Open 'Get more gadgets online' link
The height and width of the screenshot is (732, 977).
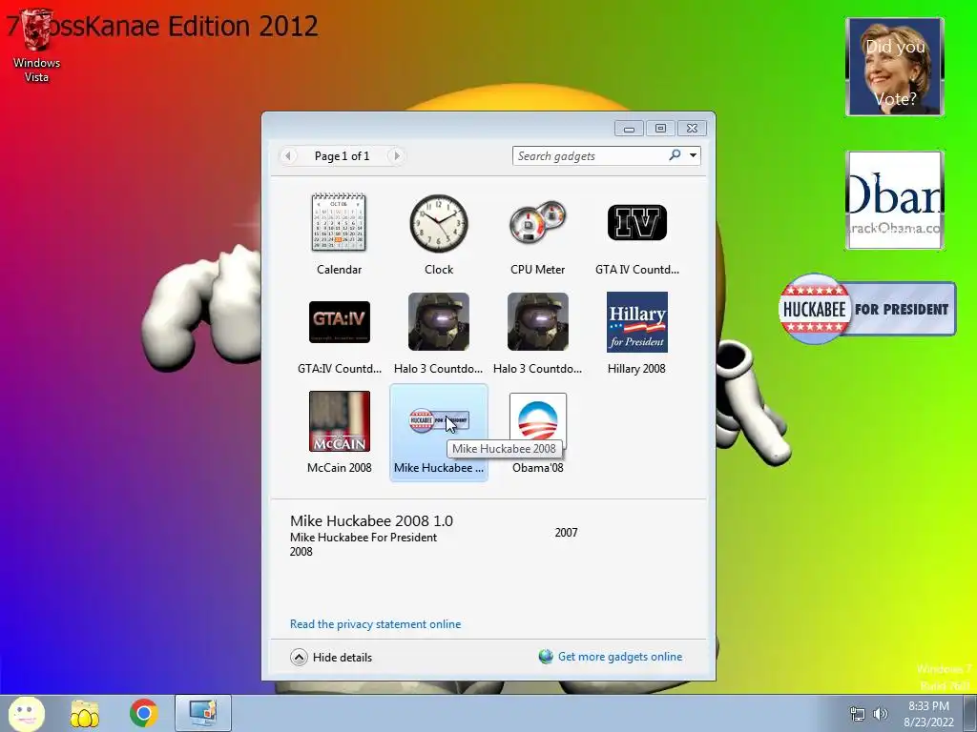620,657
